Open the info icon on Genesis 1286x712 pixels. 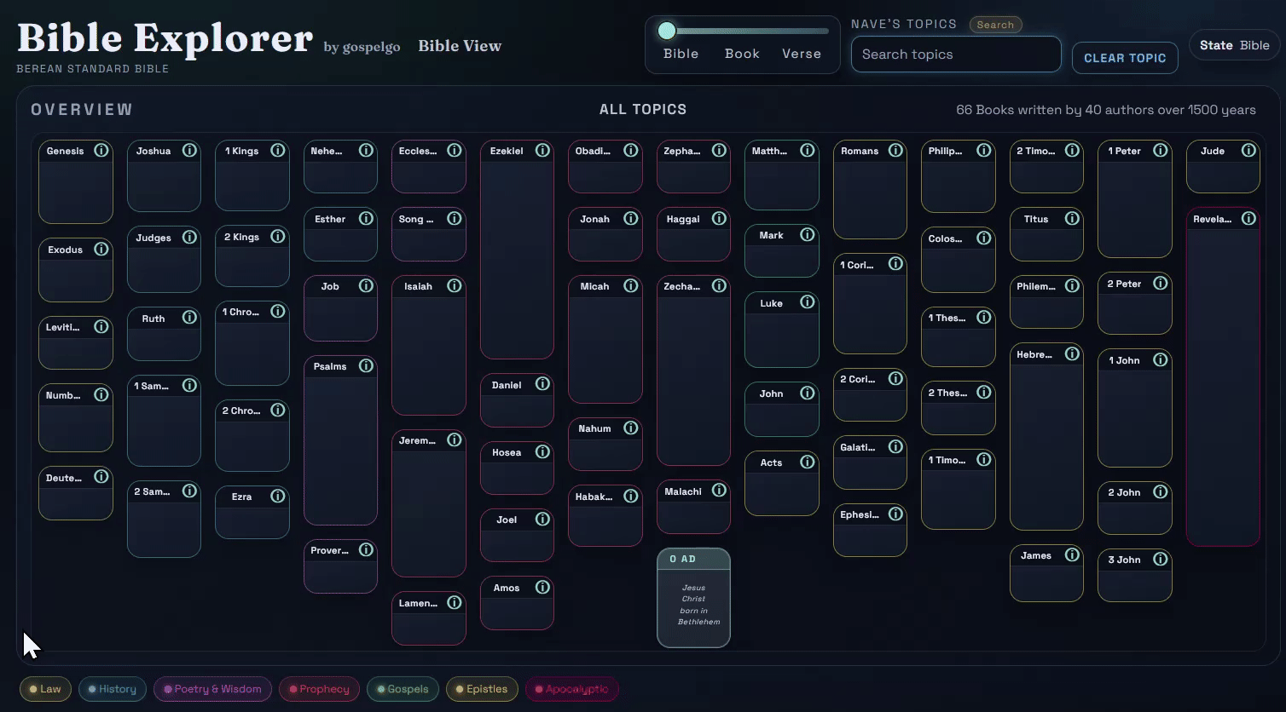coord(101,150)
